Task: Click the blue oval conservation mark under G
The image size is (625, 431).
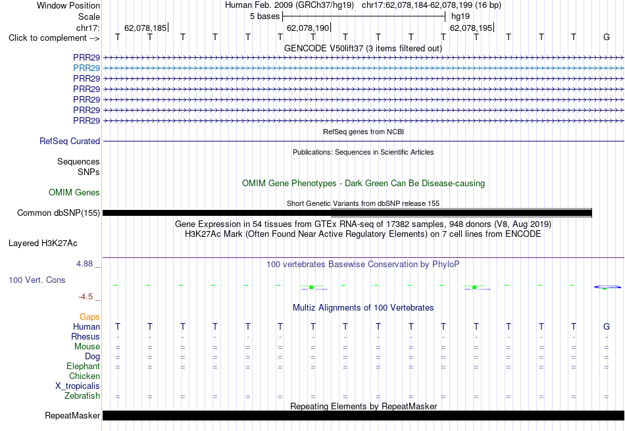Action: click(x=607, y=287)
